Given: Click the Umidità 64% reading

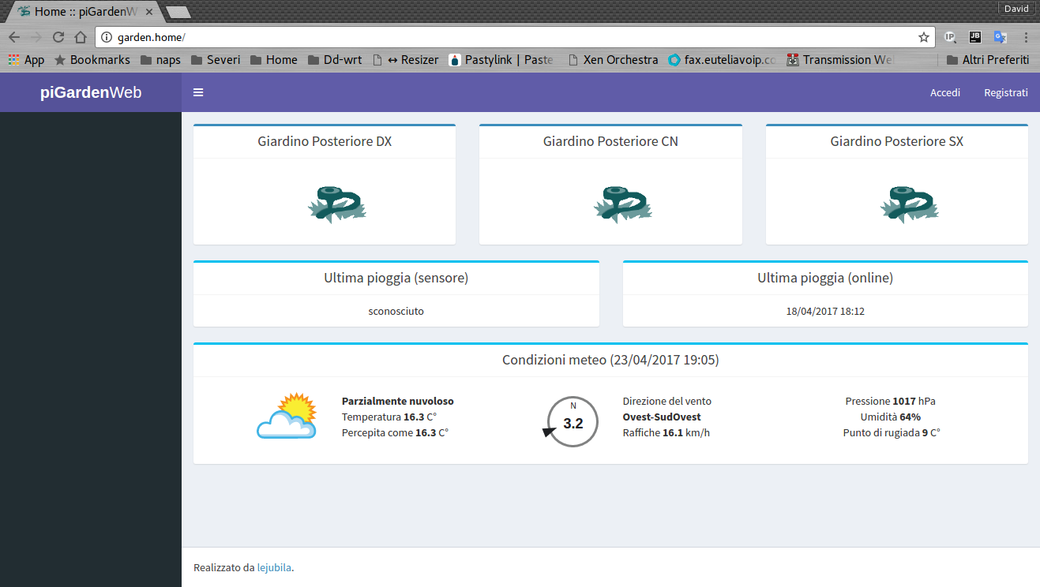Looking at the screenshot, I should tap(891, 417).
